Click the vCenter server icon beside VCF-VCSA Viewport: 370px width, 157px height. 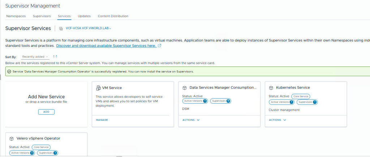point(61,29)
